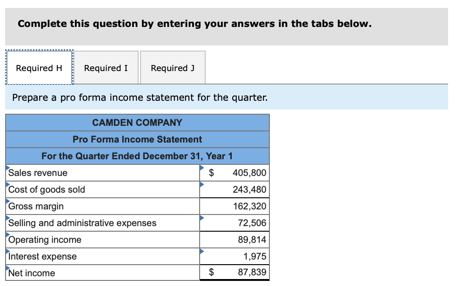Click the blue marker beside Gross margin
This screenshot has width=456, height=286.
[7, 201]
